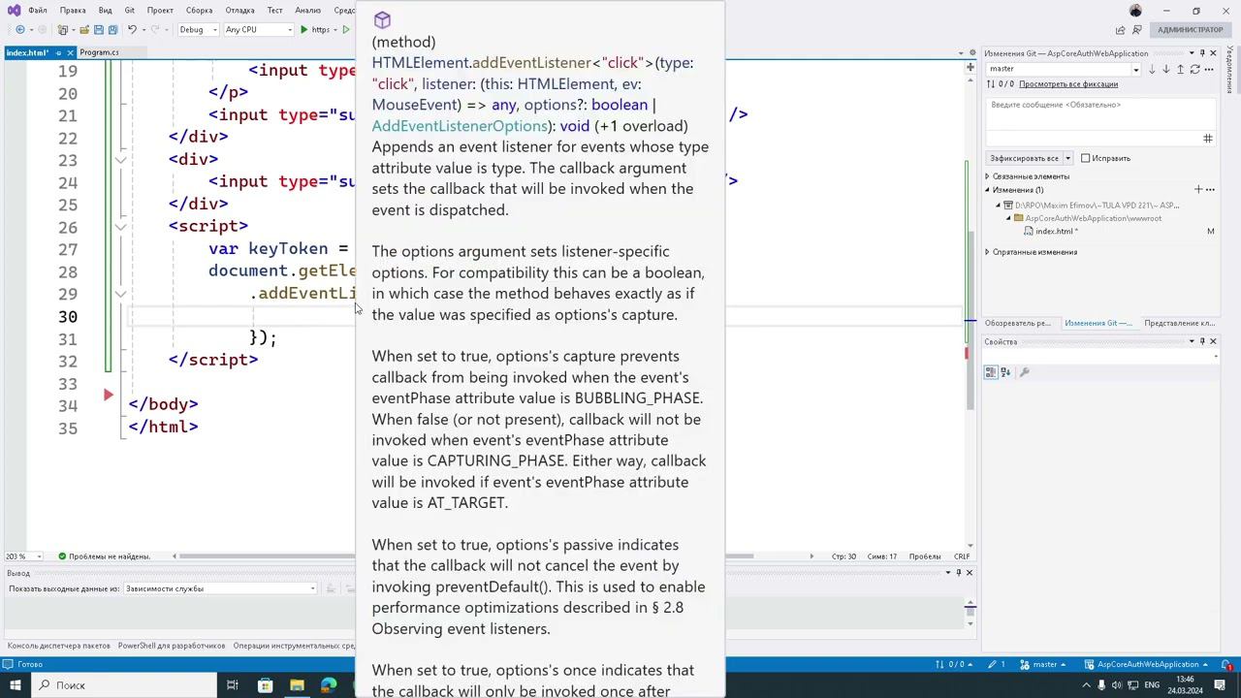Click the Проблемы не найдены status
This screenshot has height=698, width=1241.
pyautogui.click(x=104, y=556)
